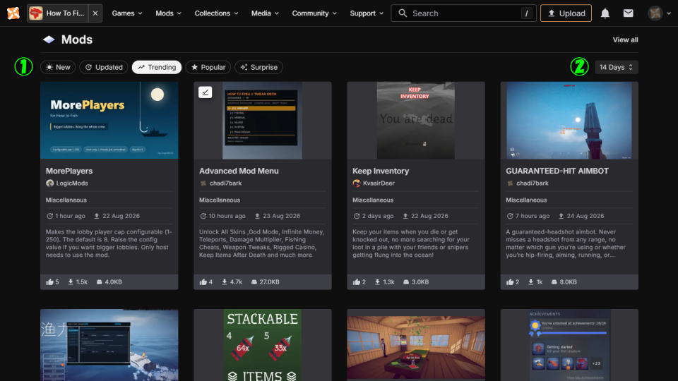Open the STACKABLE ITEMS mod thumbnail

263,345
